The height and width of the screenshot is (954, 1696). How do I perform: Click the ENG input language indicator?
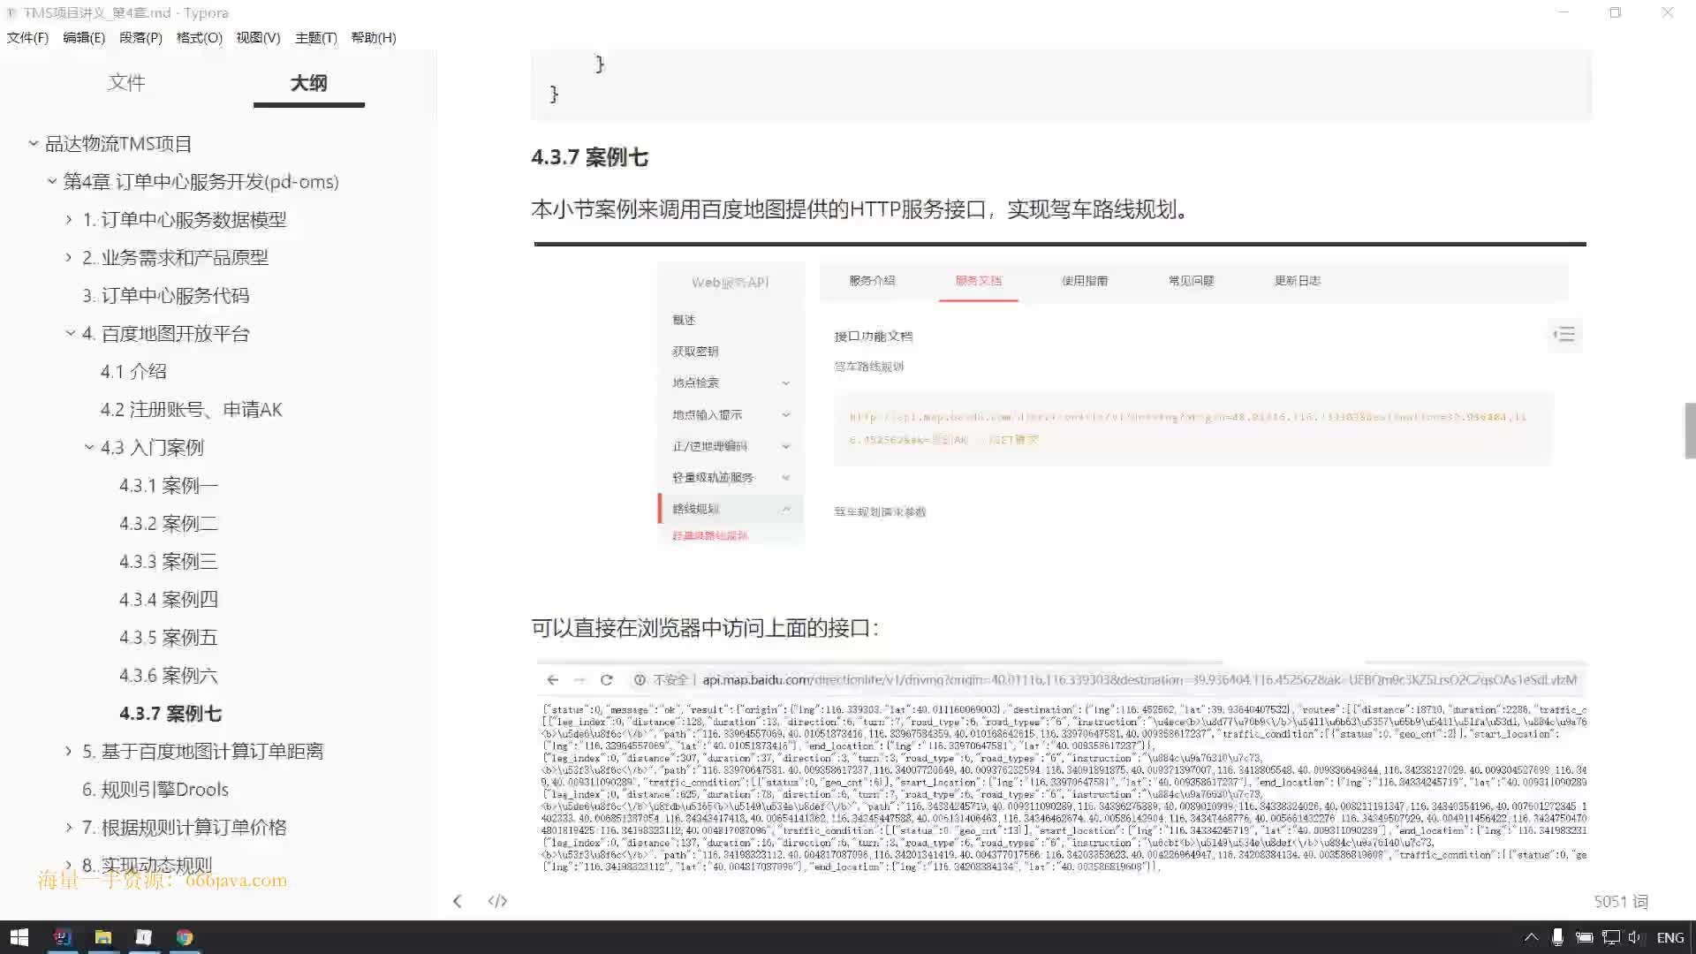[x=1669, y=937]
